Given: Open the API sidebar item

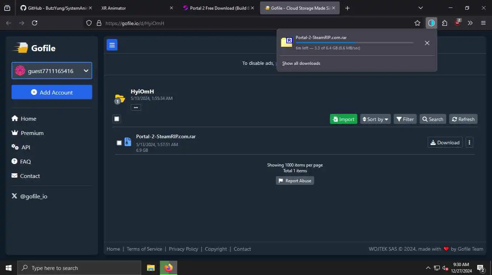Looking at the screenshot, I should [x=21, y=147].
